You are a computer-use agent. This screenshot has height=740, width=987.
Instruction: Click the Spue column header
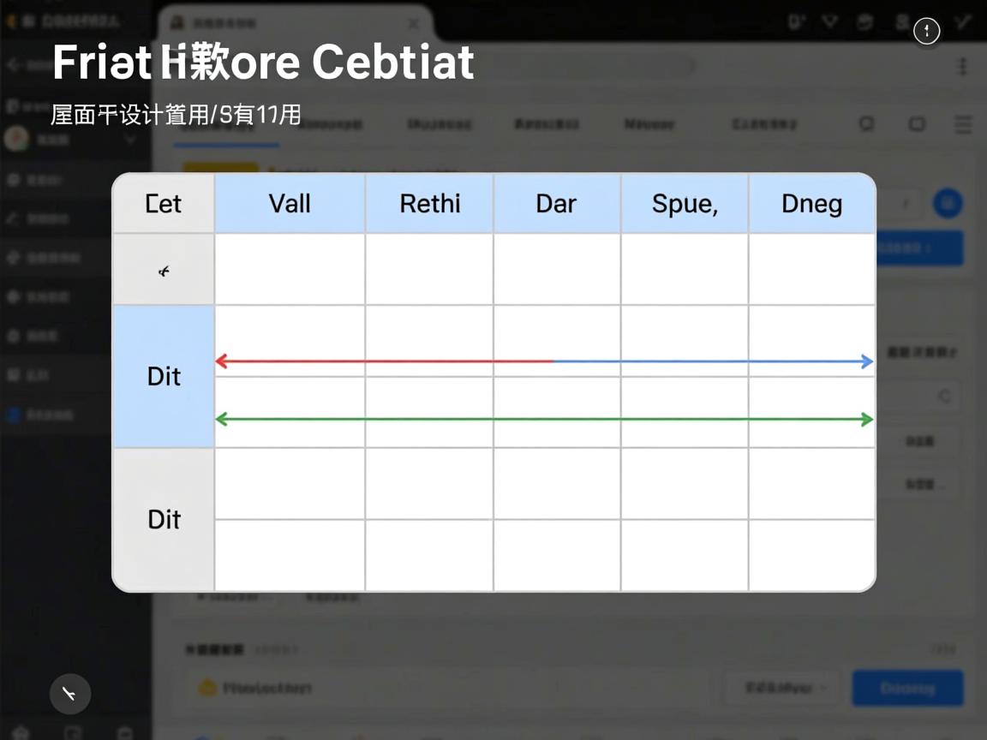point(684,204)
